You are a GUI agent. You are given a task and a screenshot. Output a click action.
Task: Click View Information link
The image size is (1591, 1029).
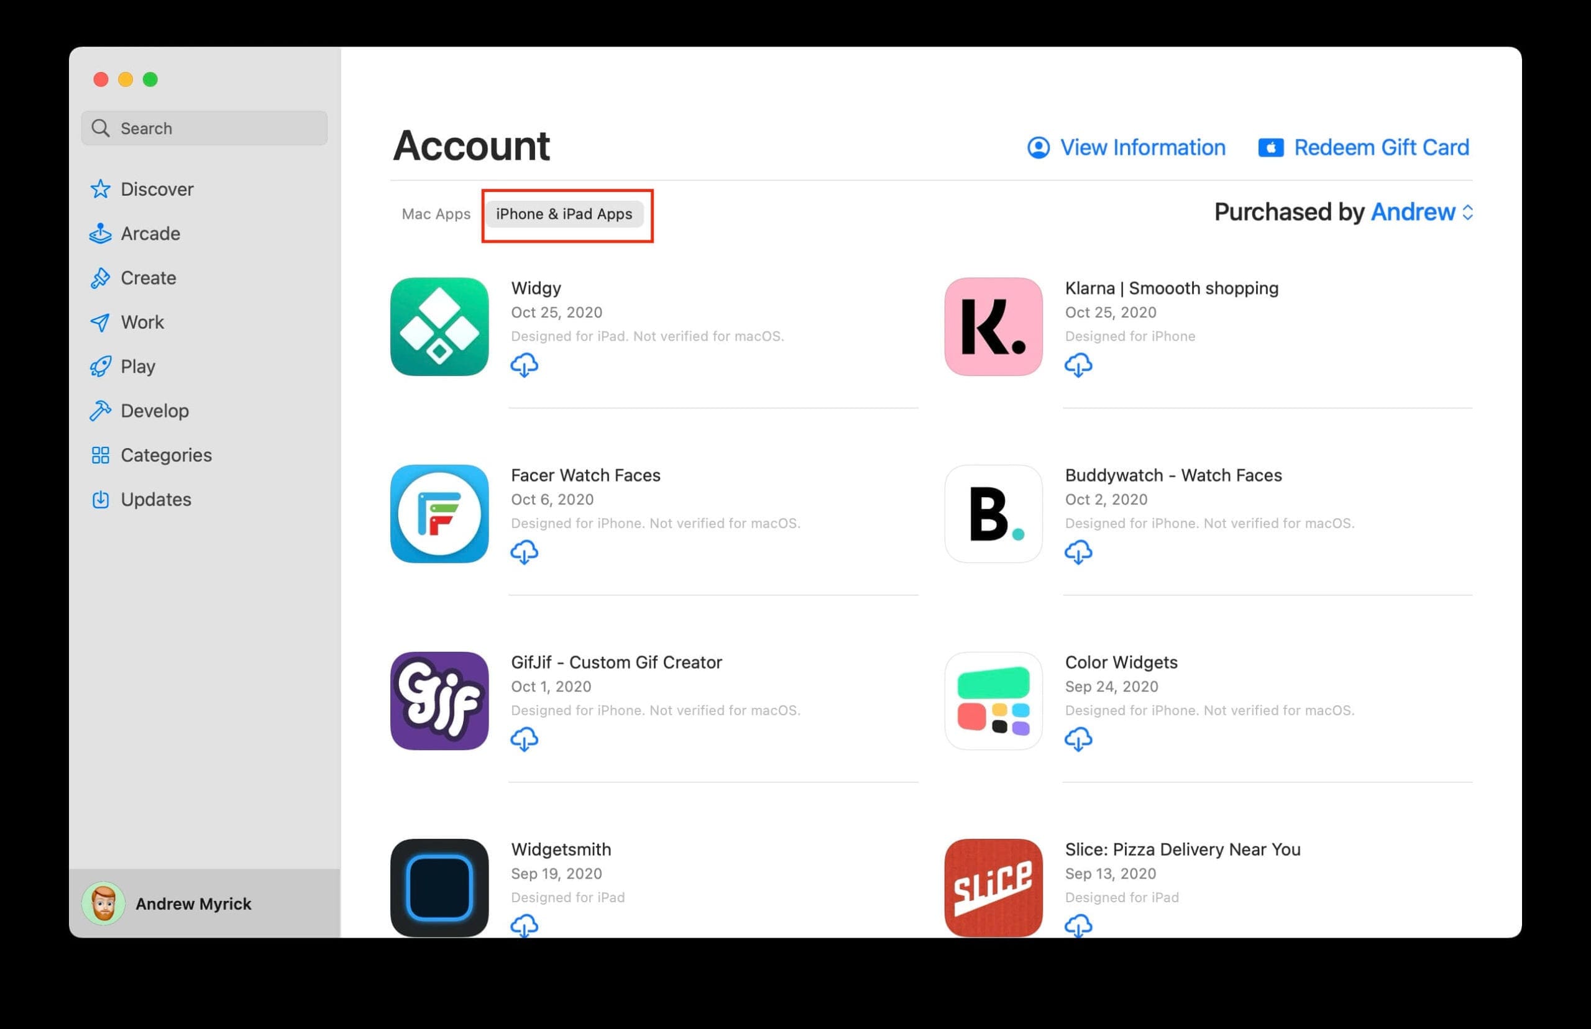click(x=1126, y=147)
